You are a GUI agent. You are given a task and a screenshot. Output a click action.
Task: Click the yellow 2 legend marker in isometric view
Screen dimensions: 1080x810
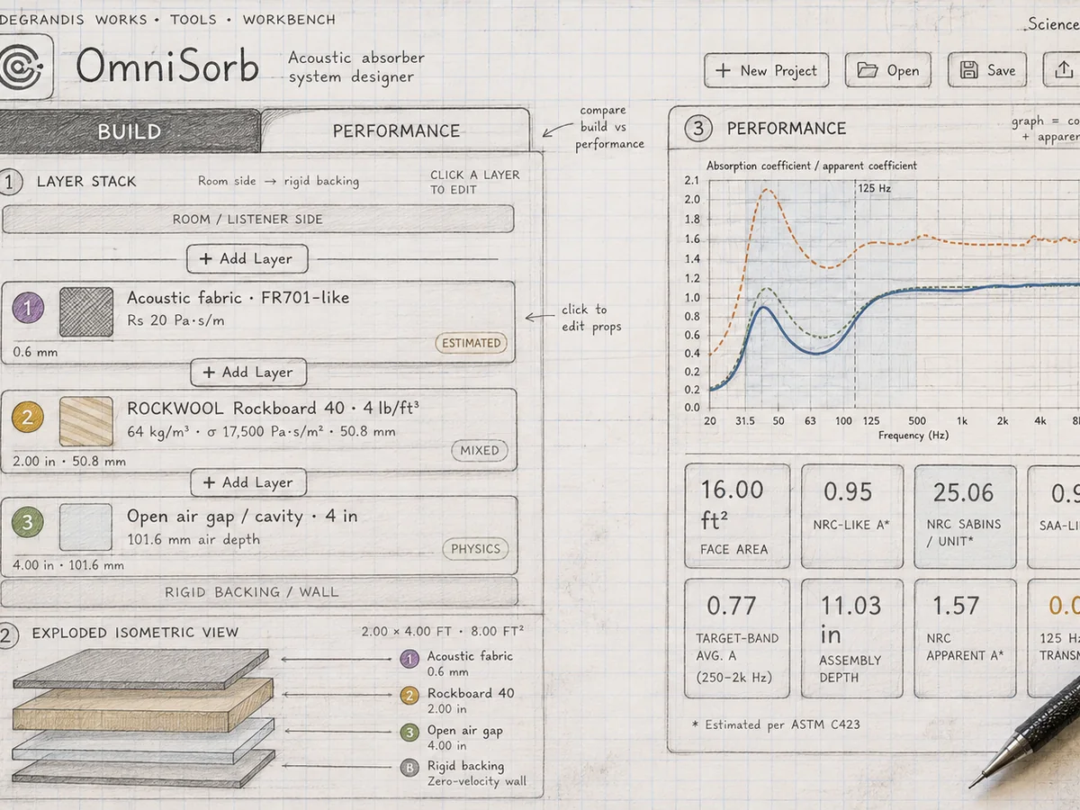tap(409, 696)
